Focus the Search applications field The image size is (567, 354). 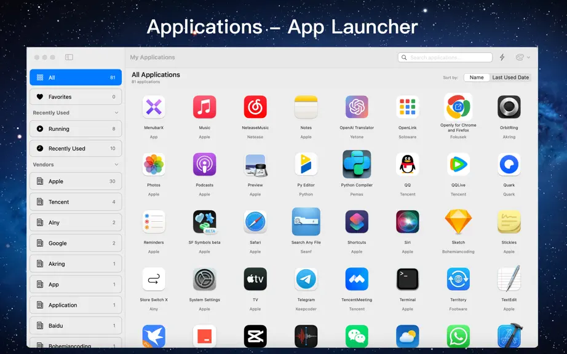pyautogui.click(x=445, y=57)
